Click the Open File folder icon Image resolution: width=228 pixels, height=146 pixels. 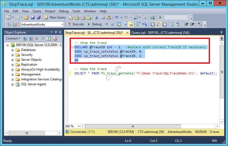27,17
